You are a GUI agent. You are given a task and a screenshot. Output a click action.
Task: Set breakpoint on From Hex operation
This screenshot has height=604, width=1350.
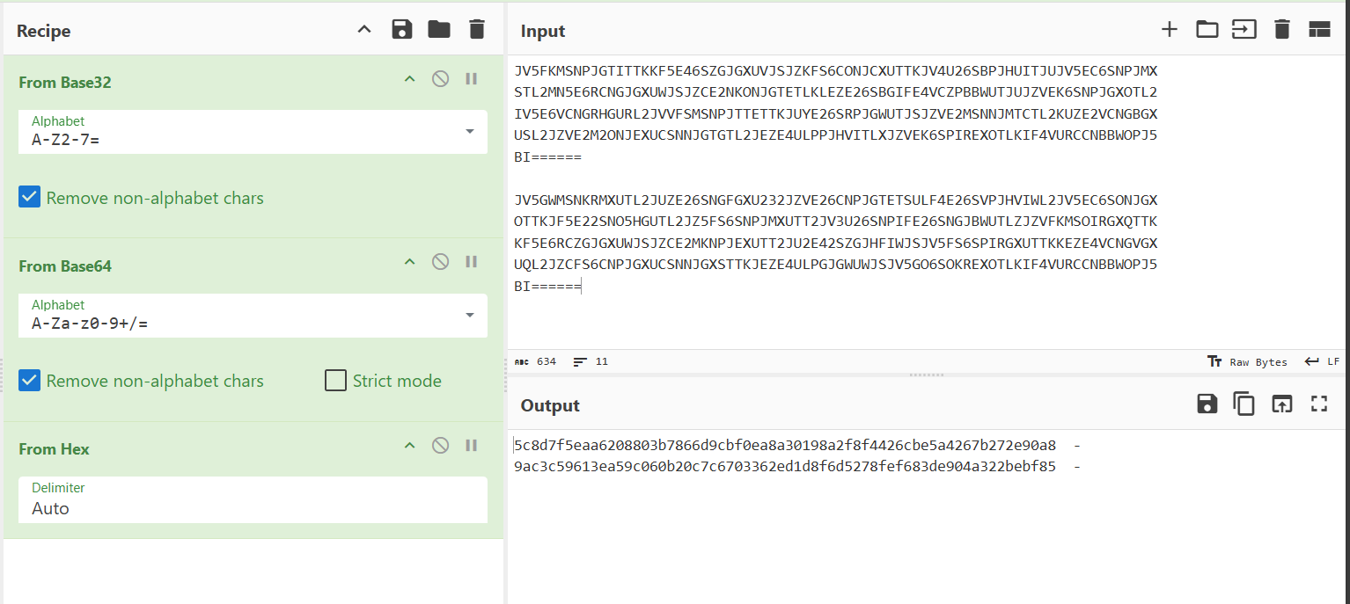[x=472, y=446]
